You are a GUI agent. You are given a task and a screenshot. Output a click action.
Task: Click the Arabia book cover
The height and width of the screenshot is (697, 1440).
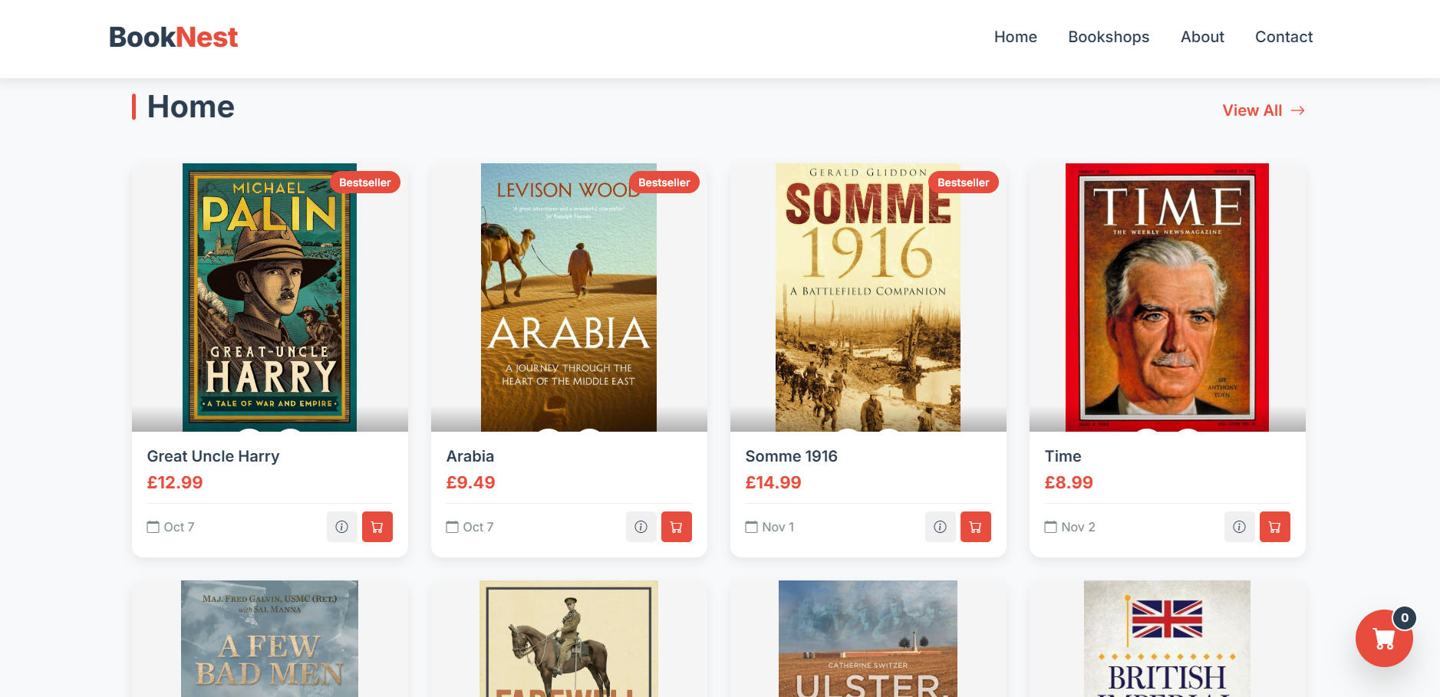pos(568,298)
